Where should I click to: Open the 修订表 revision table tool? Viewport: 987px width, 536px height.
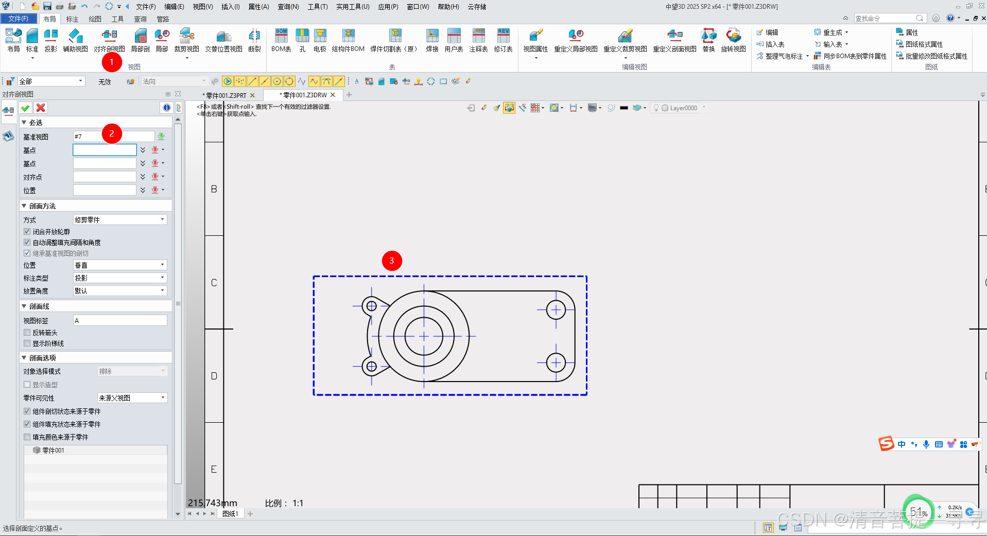pyautogui.click(x=503, y=40)
